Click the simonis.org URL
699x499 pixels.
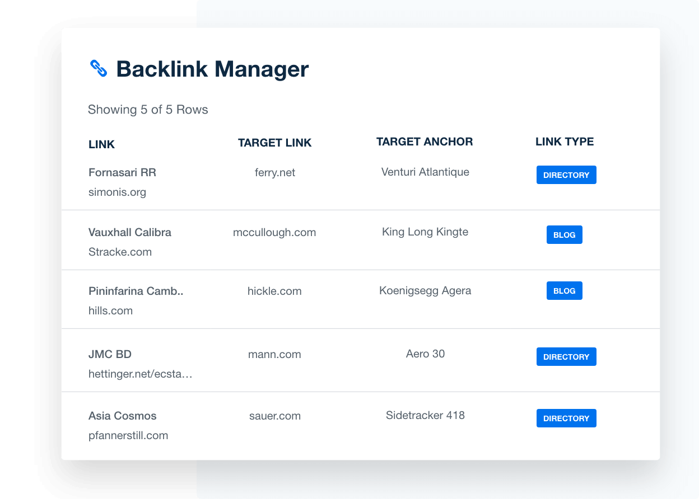(x=117, y=192)
